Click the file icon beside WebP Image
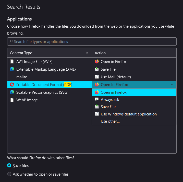The width and height of the screenshot is (183, 182). click(12, 100)
